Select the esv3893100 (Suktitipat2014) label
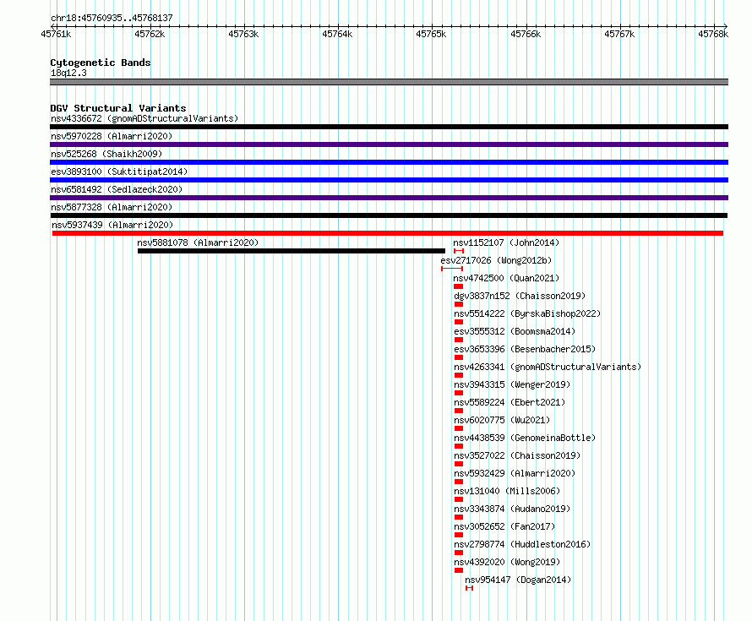Image resolution: width=752 pixels, height=621 pixels. 119,172
